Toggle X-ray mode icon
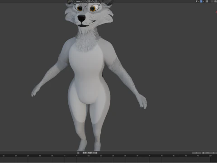The image size is (217, 163). [207, 1]
